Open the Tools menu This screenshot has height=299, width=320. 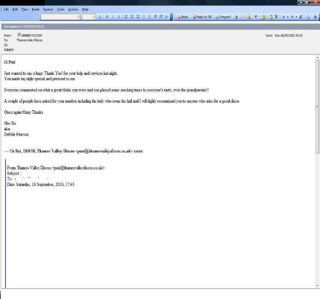pyautogui.click(x=61, y=9)
